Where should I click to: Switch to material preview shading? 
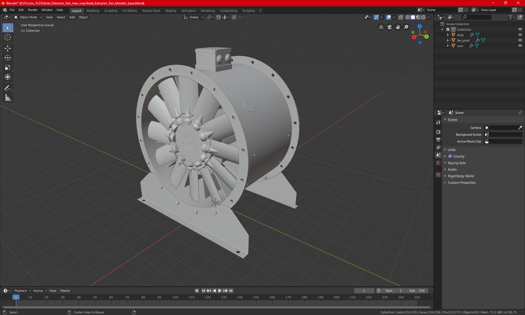pos(418,17)
